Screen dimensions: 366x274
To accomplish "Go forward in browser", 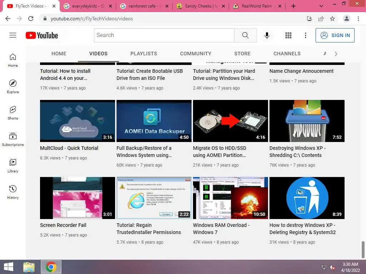I will (19, 19).
